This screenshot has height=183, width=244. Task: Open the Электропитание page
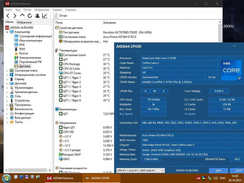[27, 58]
